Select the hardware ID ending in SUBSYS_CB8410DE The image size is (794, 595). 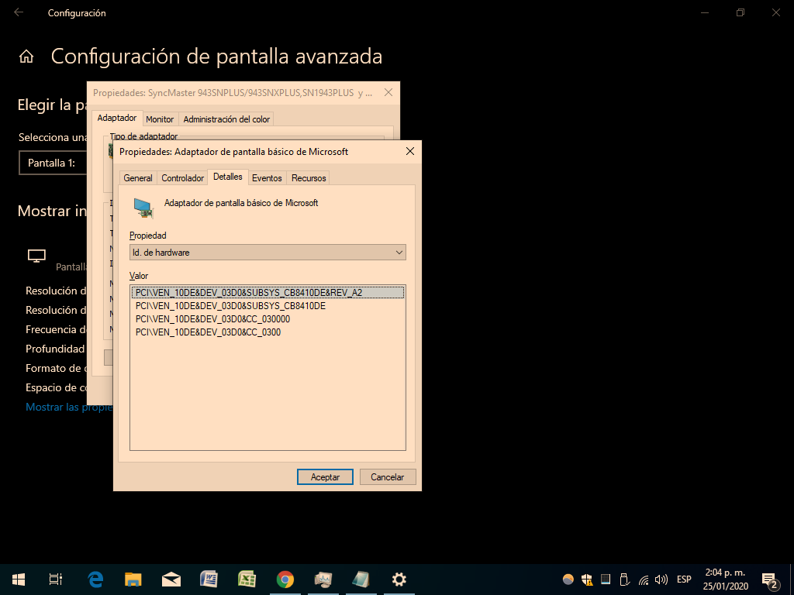[x=268, y=305]
